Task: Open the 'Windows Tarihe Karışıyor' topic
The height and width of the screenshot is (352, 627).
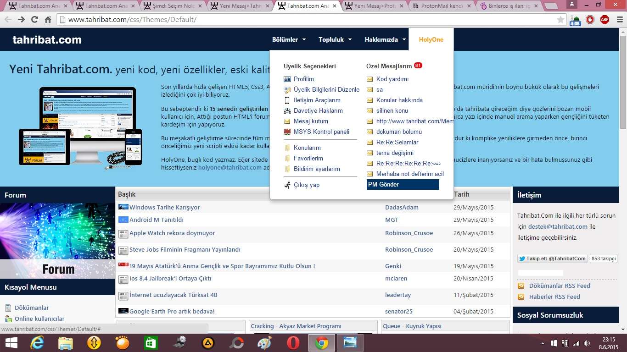Action: point(164,208)
